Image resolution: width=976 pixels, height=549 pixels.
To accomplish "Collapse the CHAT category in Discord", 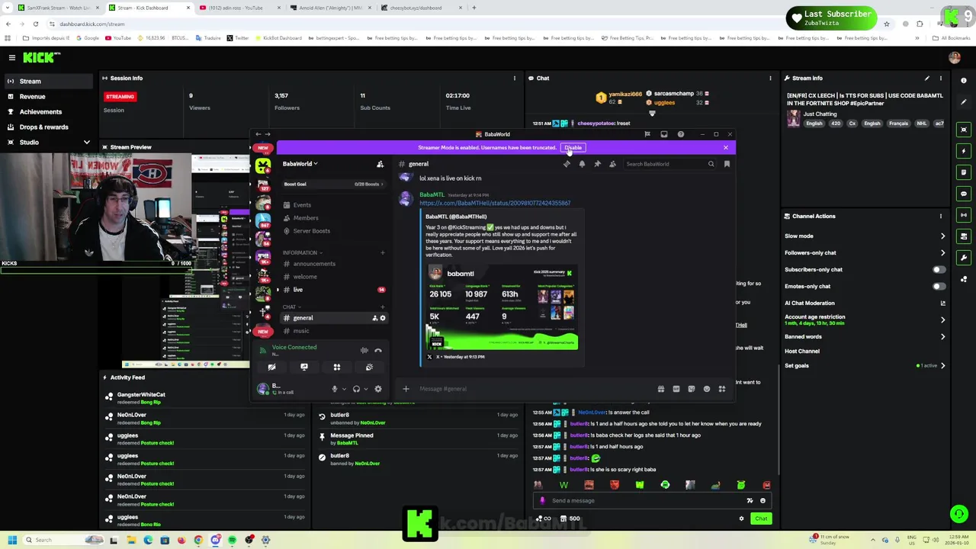I will pos(291,307).
